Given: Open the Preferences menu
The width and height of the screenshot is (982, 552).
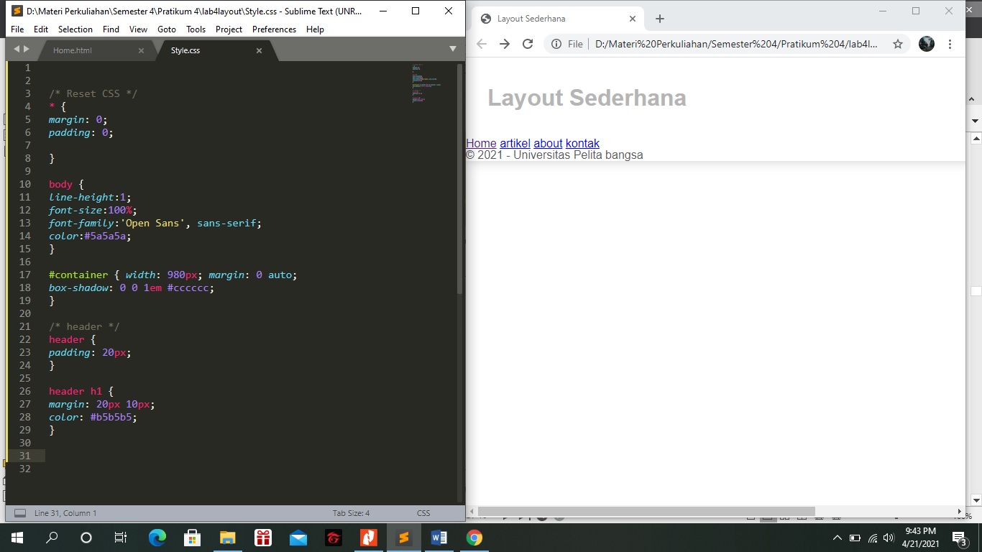Looking at the screenshot, I should coord(274,29).
